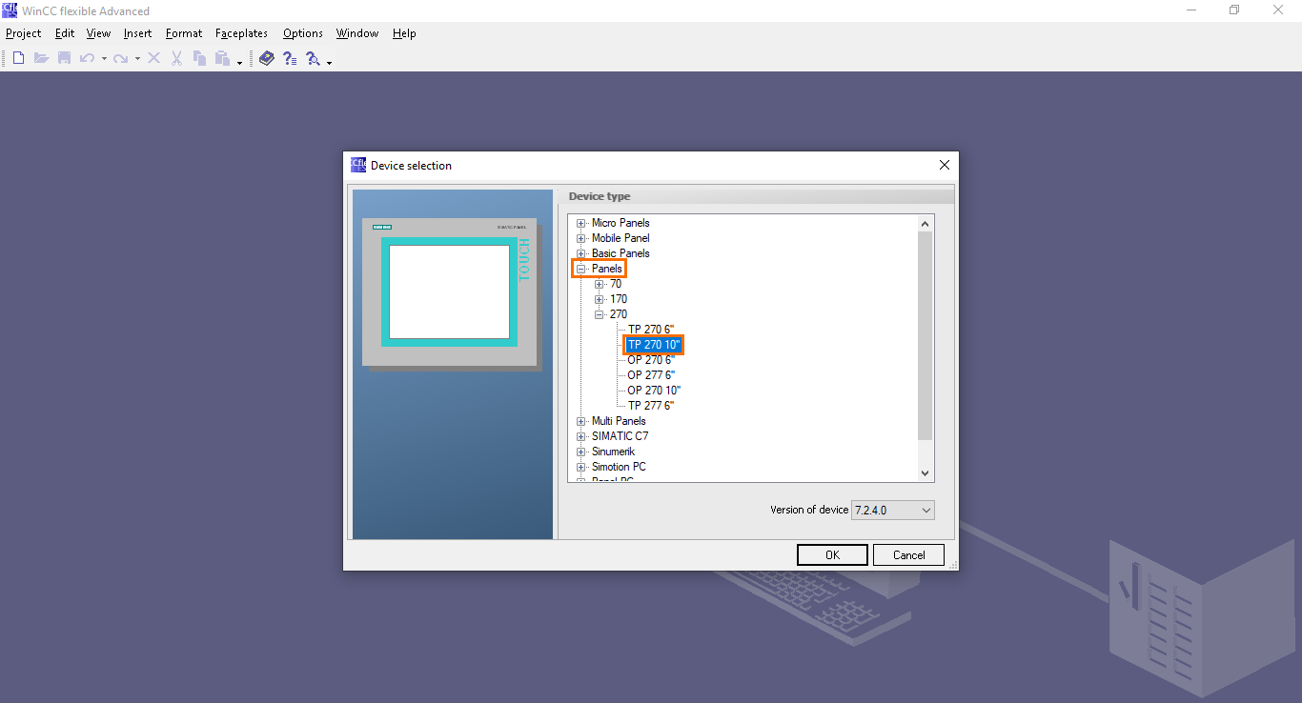Select OP 270 6" device
1302x703 pixels.
[651, 360]
